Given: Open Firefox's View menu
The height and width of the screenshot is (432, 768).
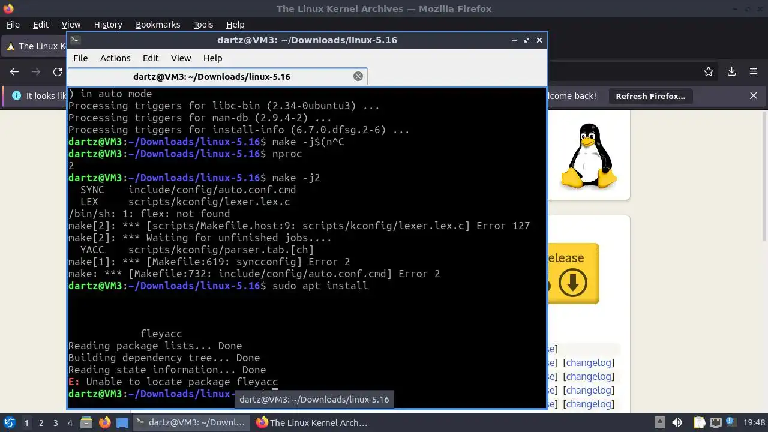Looking at the screenshot, I should 71,25.
